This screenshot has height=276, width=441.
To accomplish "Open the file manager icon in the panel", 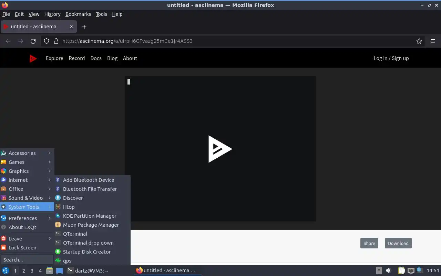I will 49,270.
